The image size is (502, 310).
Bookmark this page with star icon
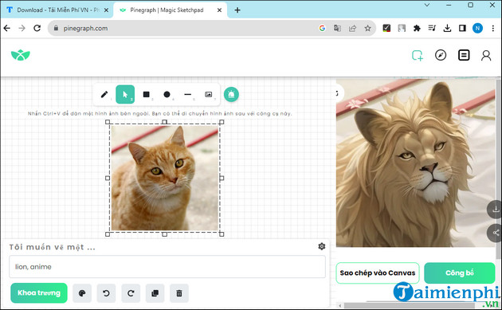pos(367,28)
